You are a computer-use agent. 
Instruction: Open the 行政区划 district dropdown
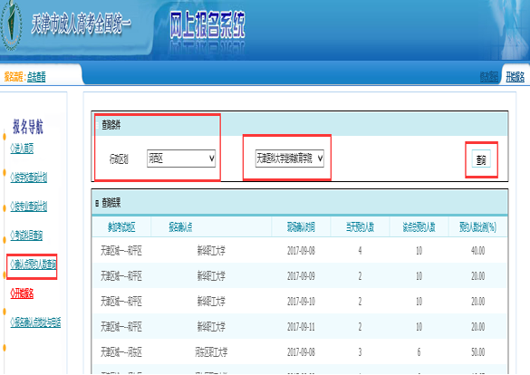coord(181,159)
